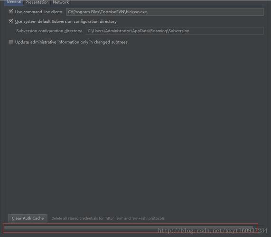Viewport: 271px width, 237px height.
Task: Click the 'Use command line client:' label text
Action: [38, 12]
